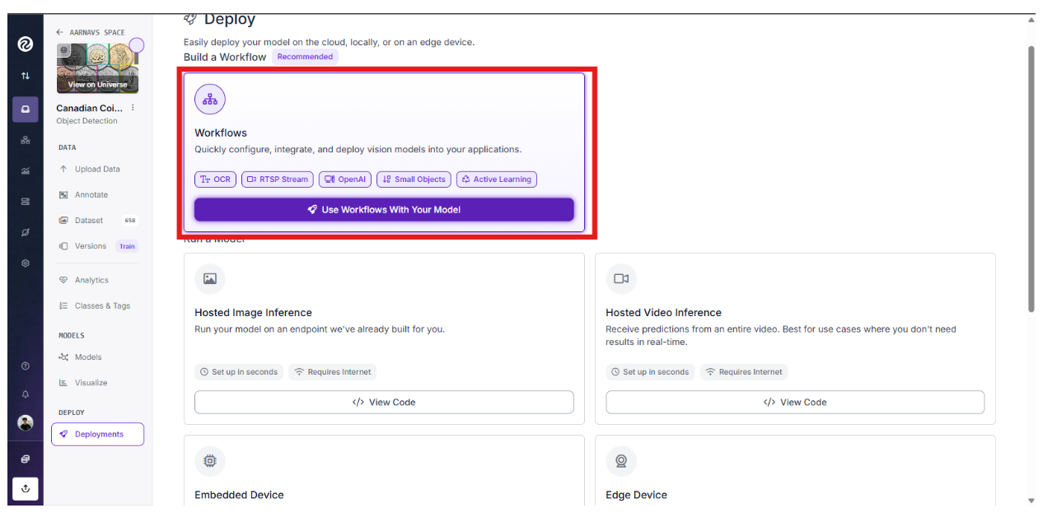Click the user profile avatar
1043x522 pixels.
click(26, 422)
